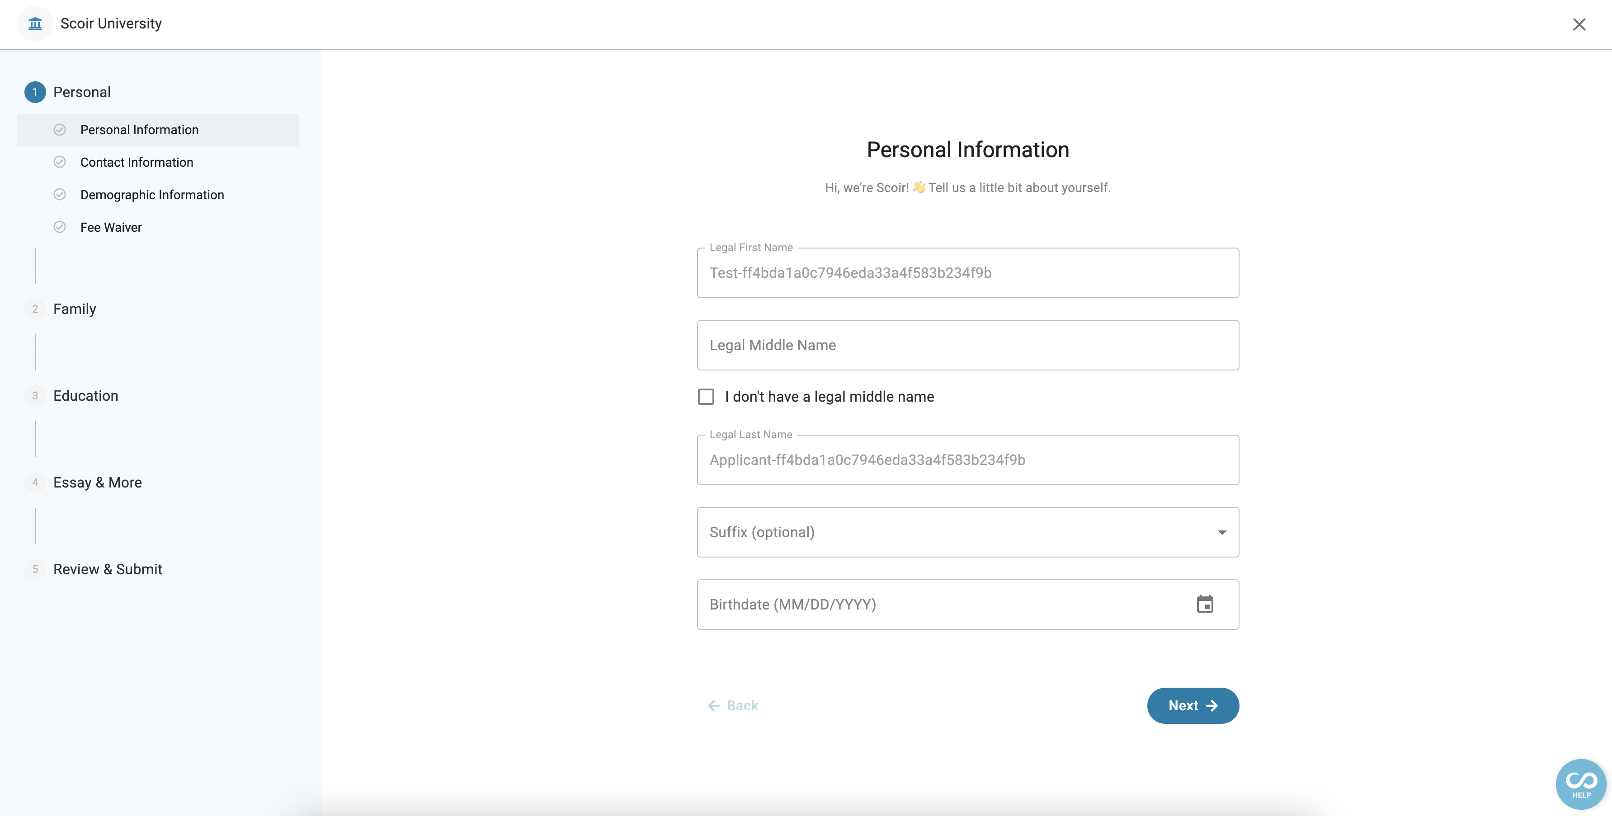Click the Scoir University title text
The image size is (1612, 816).
(x=111, y=24)
